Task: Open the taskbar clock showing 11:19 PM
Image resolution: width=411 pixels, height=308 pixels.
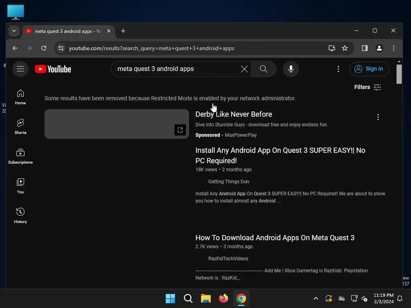Action: [x=383, y=298]
